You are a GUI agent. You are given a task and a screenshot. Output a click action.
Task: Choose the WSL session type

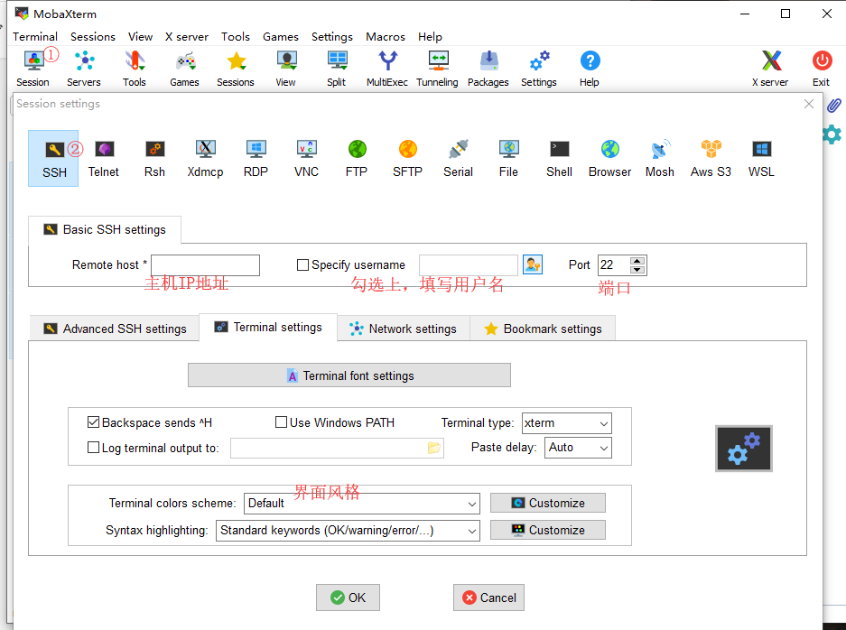pyautogui.click(x=761, y=159)
